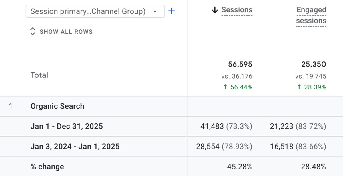Click sessions value 28,554 (78.93%)
This screenshot has width=343, height=176.
[224, 147]
